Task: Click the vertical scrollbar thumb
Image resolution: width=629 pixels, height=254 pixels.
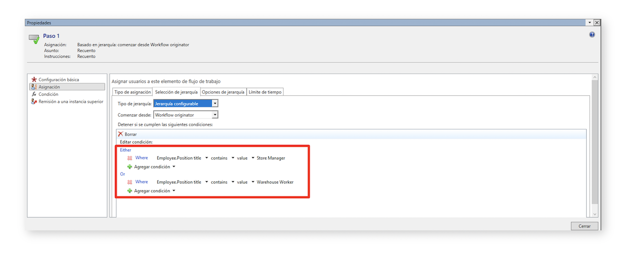Action: (595, 142)
